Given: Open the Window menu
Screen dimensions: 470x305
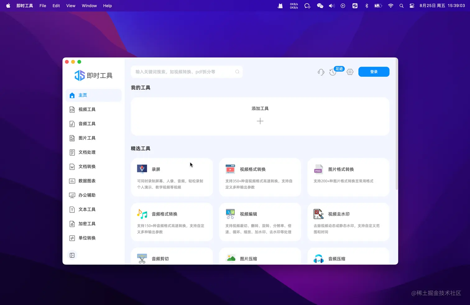Looking at the screenshot, I should pyautogui.click(x=89, y=6).
